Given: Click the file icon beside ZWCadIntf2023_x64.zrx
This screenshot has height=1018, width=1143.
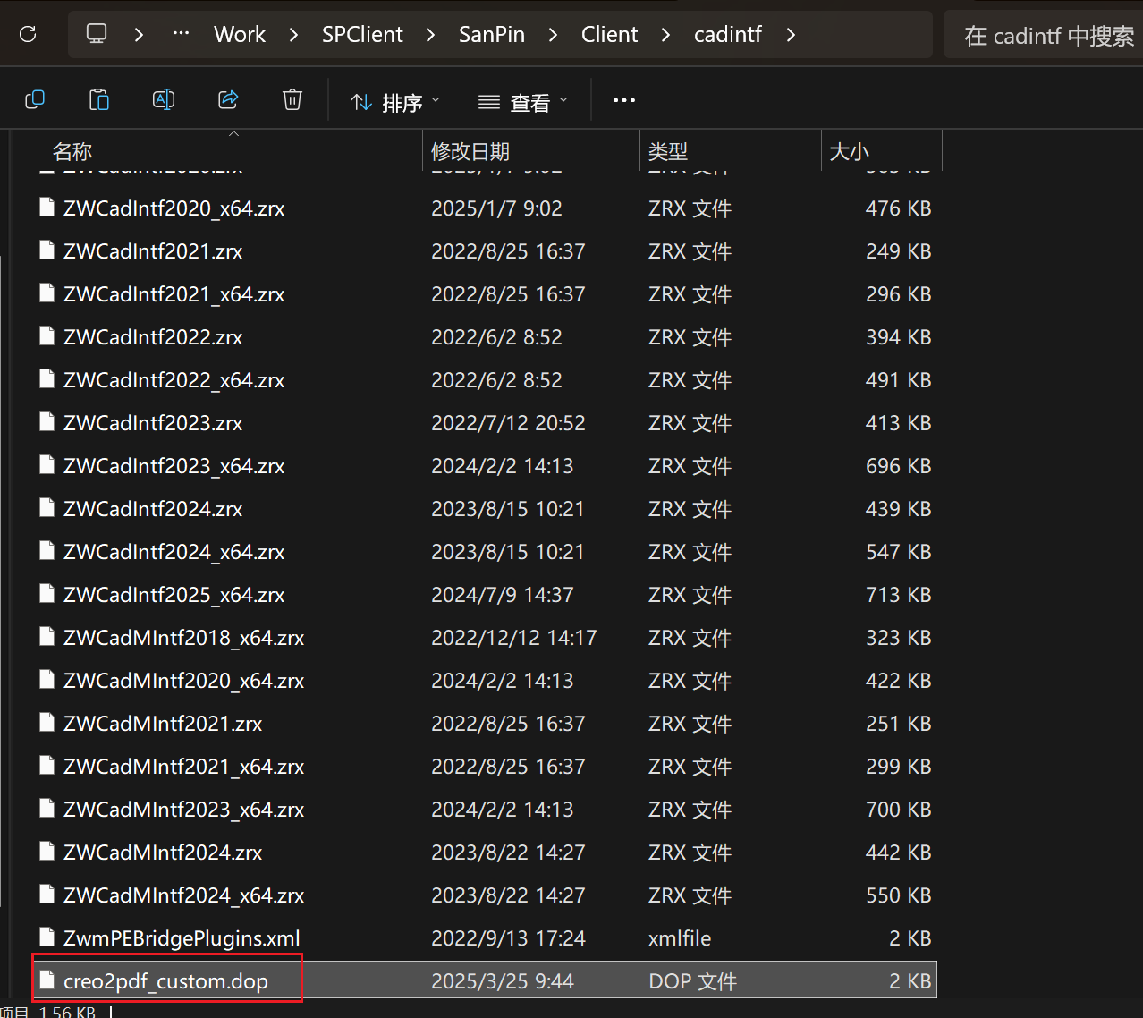Looking at the screenshot, I should tap(47, 465).
